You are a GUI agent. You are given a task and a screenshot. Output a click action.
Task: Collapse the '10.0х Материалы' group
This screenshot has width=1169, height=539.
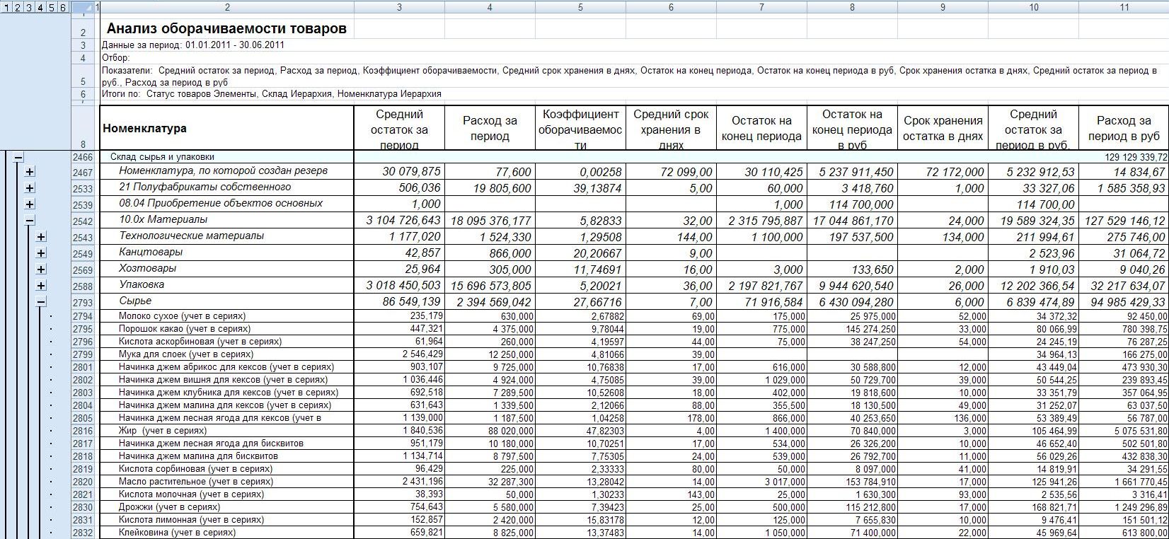pyautogui.click(x=30, y=221)
